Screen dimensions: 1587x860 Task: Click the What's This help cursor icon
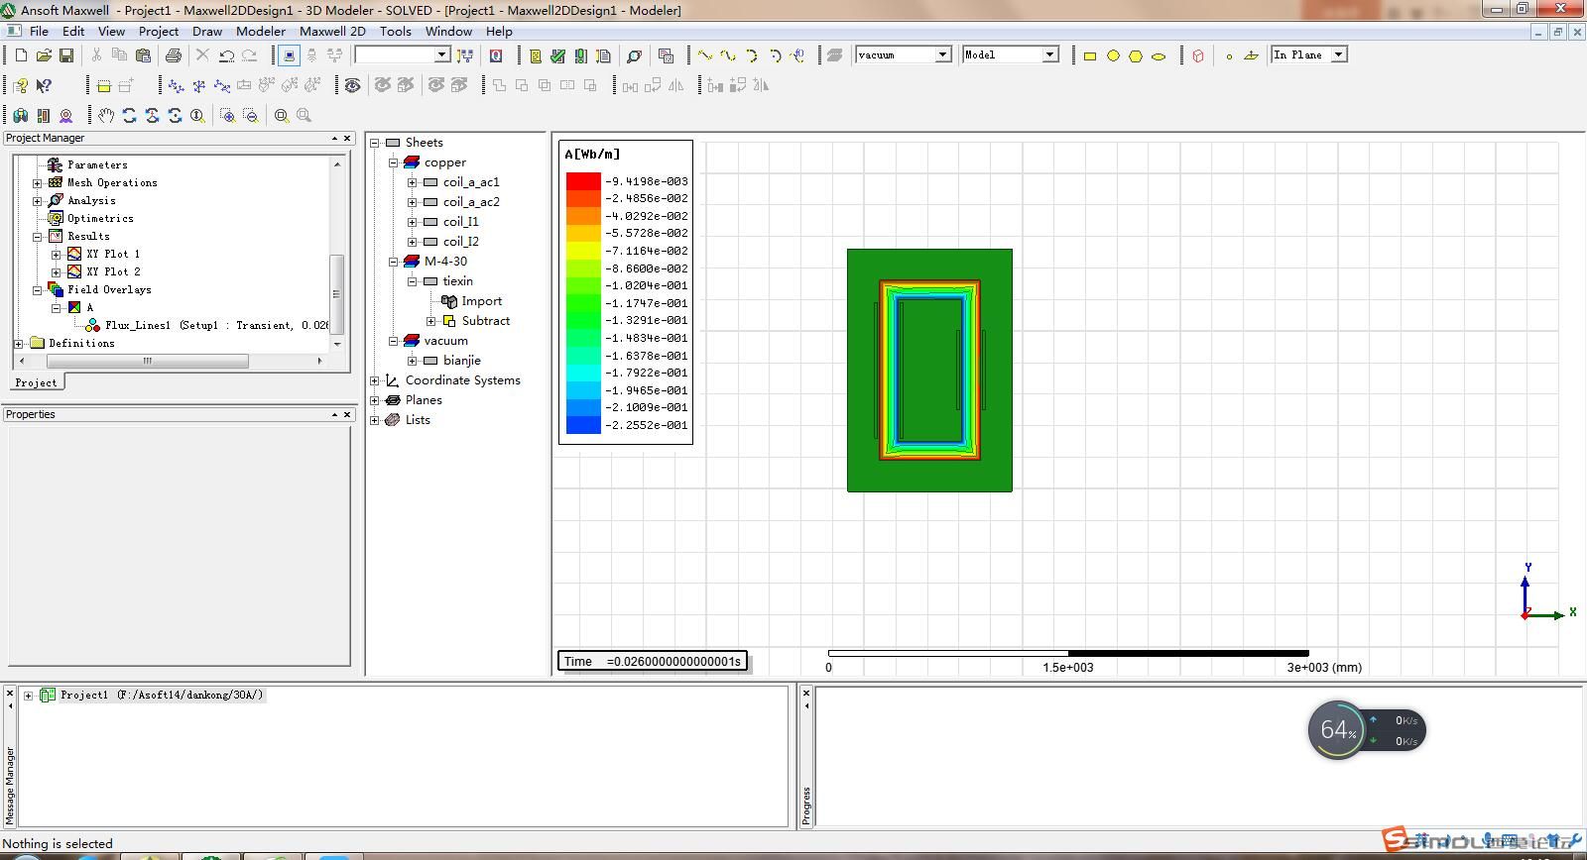(x=44, y=86)
